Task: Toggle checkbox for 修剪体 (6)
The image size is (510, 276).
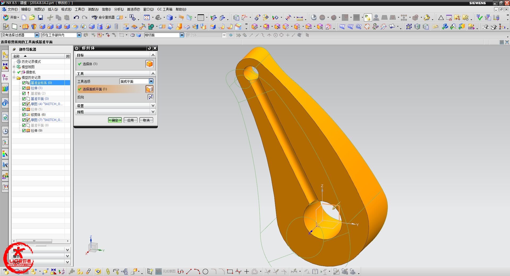Action: point(24,115)
